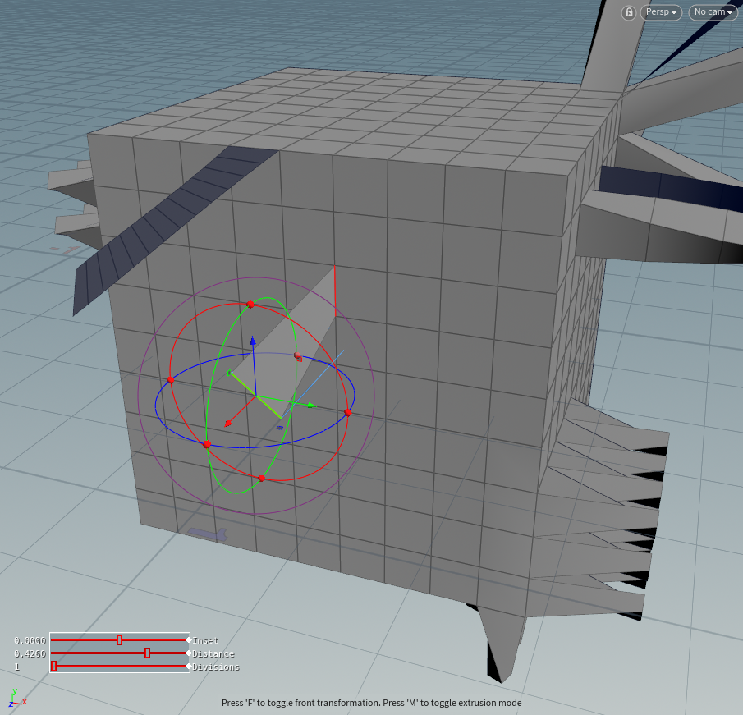Image resolution: width=743 pixels, height=715 pixels.
Task: Click the Divisions slider handle
Action: pos(53,667)
